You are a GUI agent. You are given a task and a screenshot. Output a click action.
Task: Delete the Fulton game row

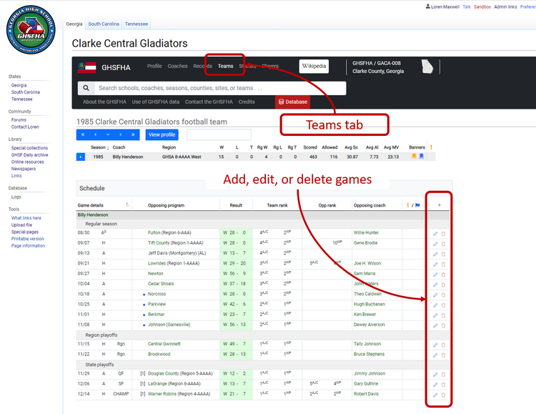coord(443,234)
